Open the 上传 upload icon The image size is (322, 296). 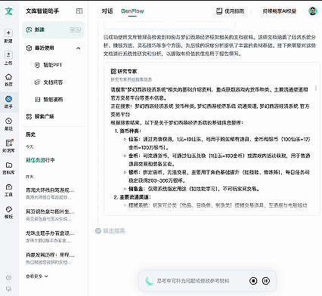click(8, 55)
